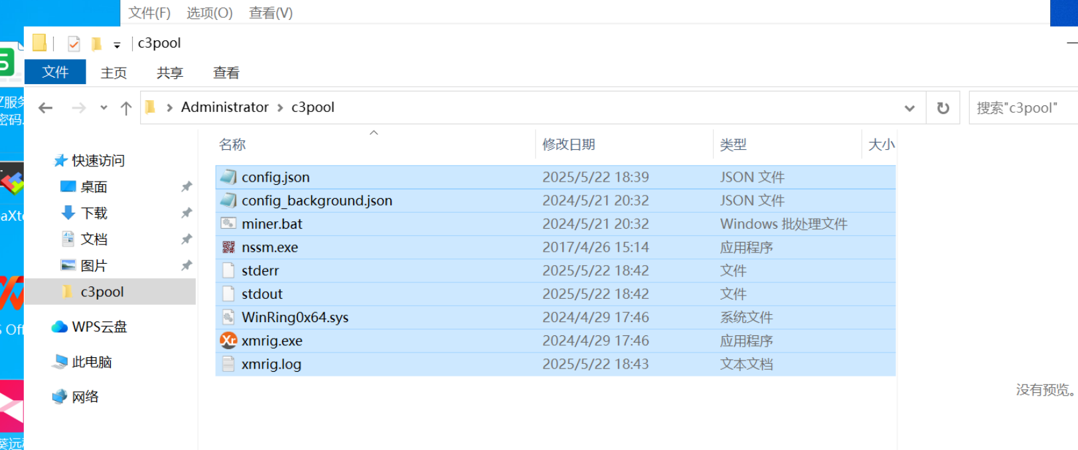The height and width of the screenshot is (450, 1078).
Task: Open 下载 in the navigation pane
Action: coord(94,213)
